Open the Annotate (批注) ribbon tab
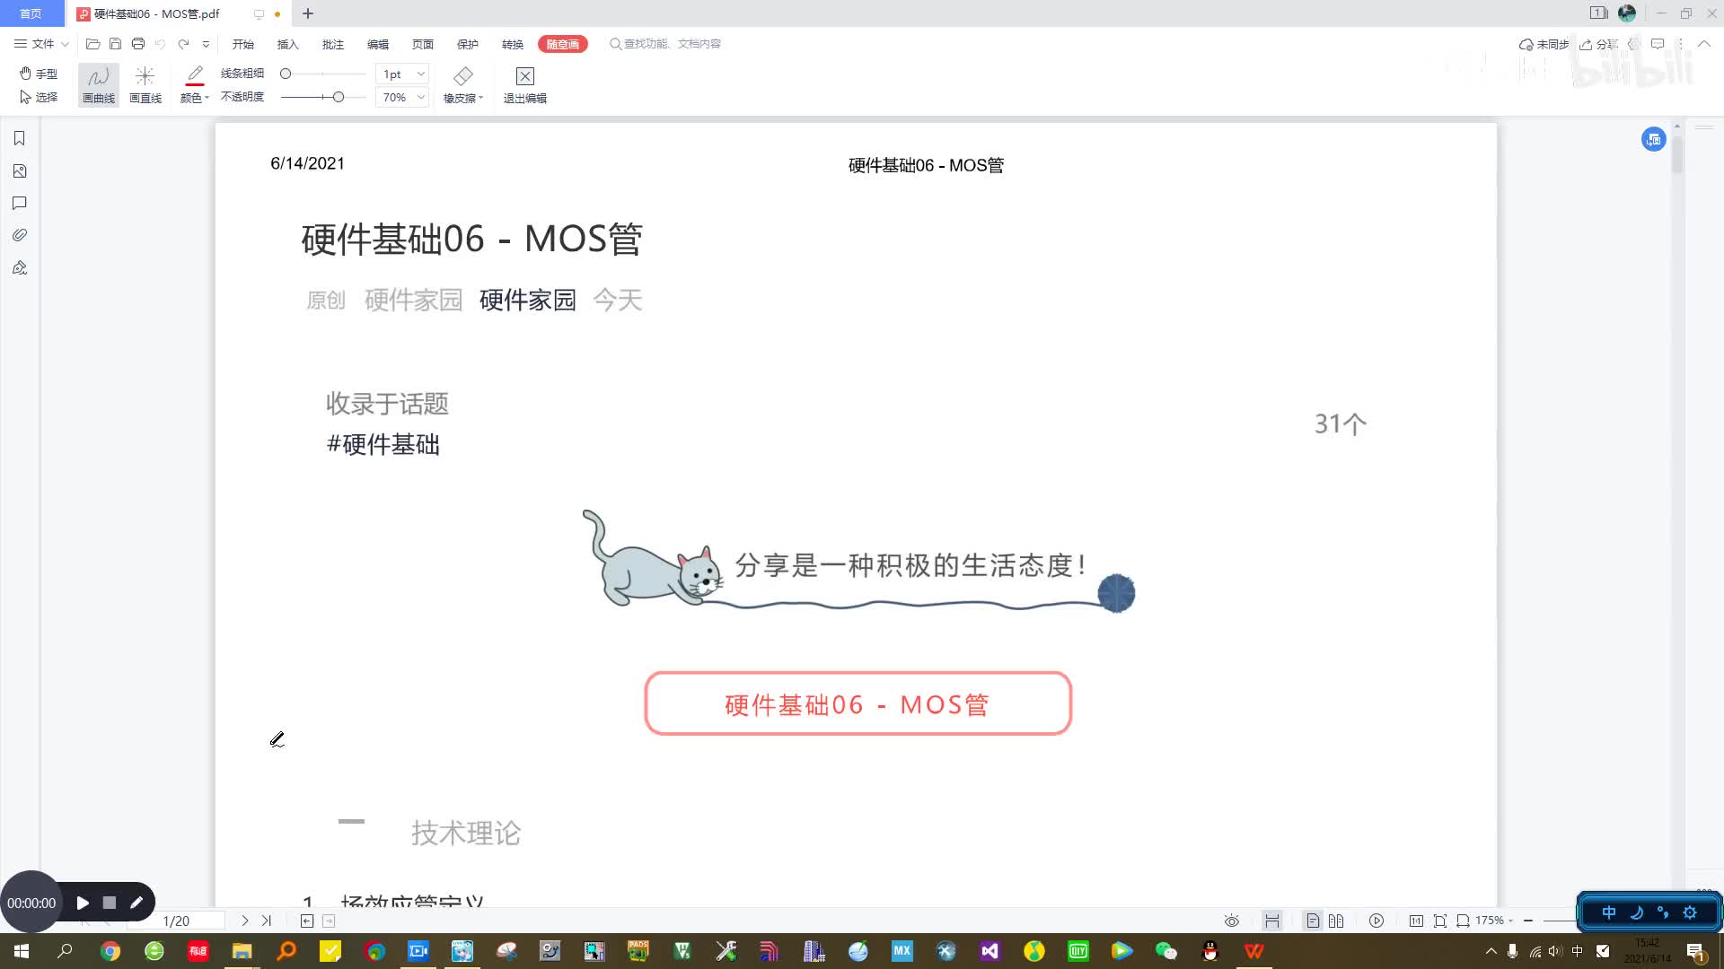1724x969 pixels. (333, 44)
